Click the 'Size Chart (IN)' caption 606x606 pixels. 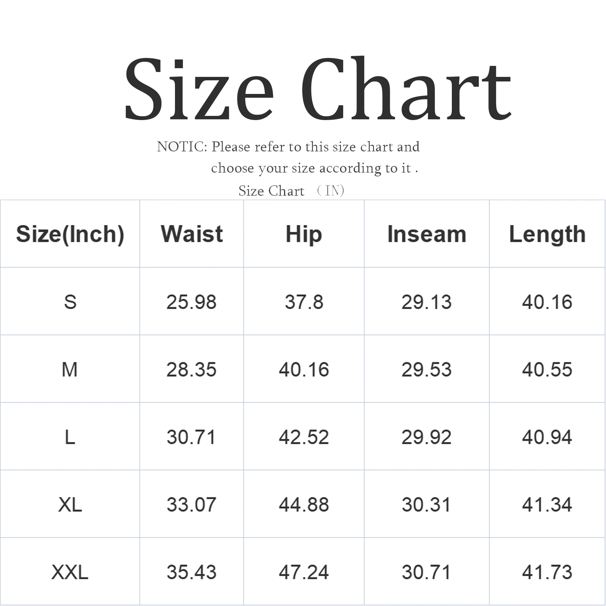point(291,191)
